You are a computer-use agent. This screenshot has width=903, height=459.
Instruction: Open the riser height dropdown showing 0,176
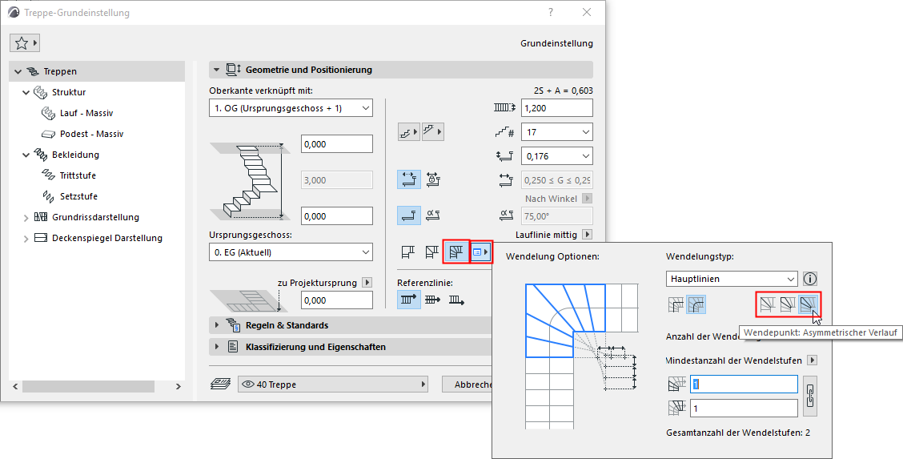point(557,156)
